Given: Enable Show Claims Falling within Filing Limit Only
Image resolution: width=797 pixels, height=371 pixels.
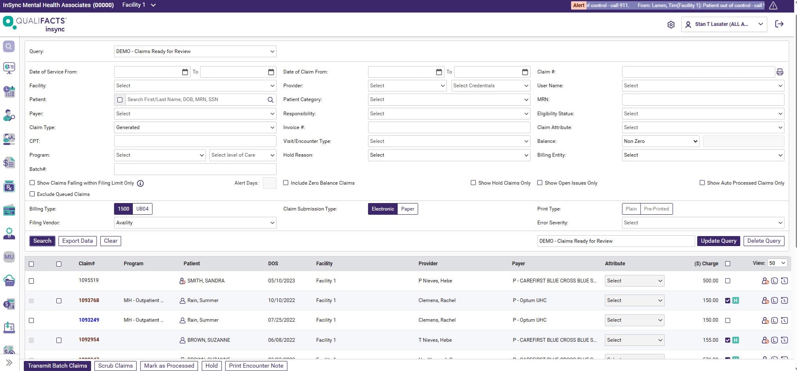Looking at the screenshot, I should (32, 183).
